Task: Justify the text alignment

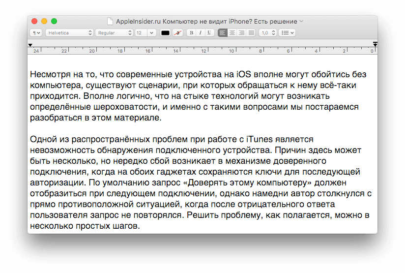Action: coord(251,33)
